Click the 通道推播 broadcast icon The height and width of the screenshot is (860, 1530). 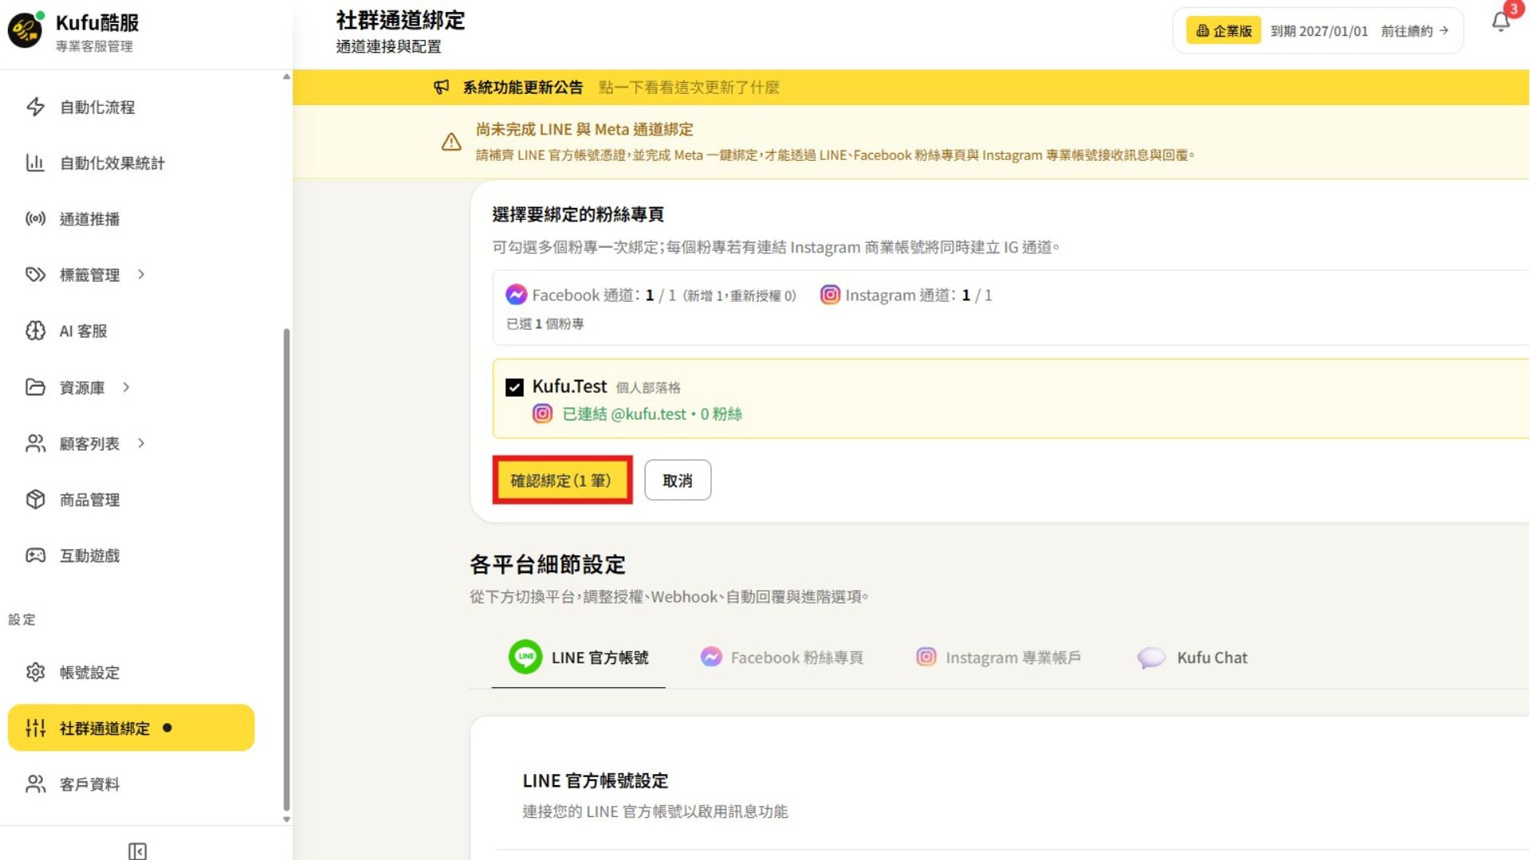tap(35, 218)
